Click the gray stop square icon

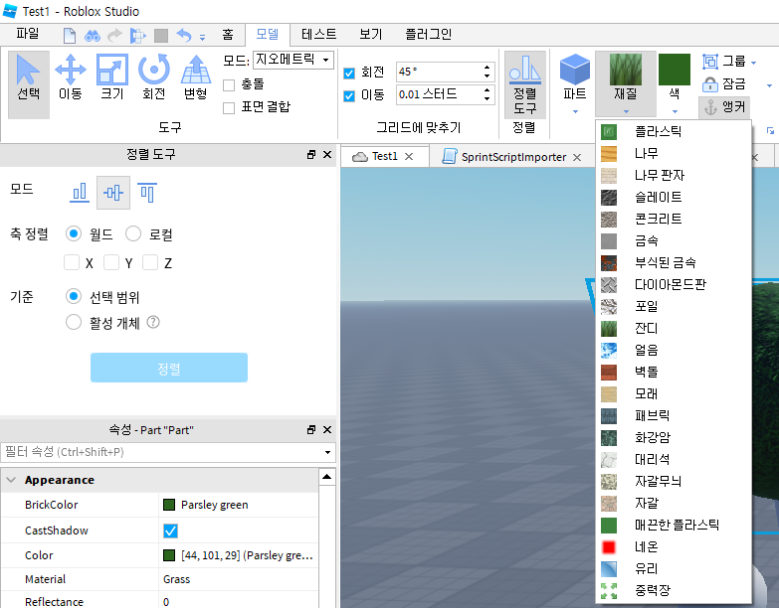(161, 36)
